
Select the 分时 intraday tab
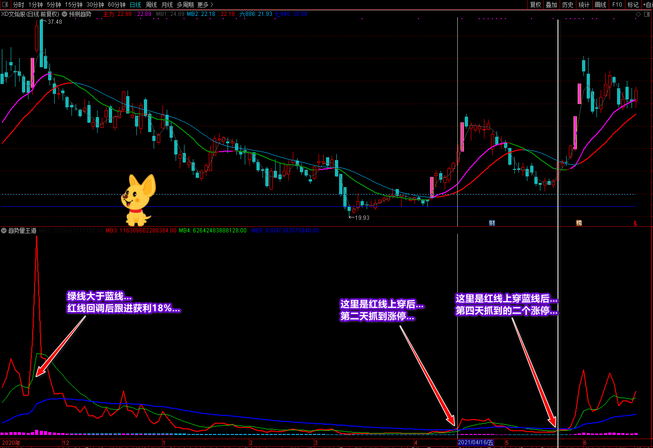point(19,5)
